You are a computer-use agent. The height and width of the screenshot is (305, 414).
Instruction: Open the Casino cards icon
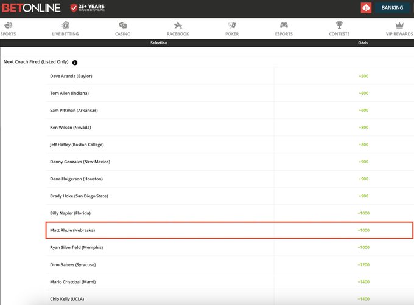tap(123, 26)
